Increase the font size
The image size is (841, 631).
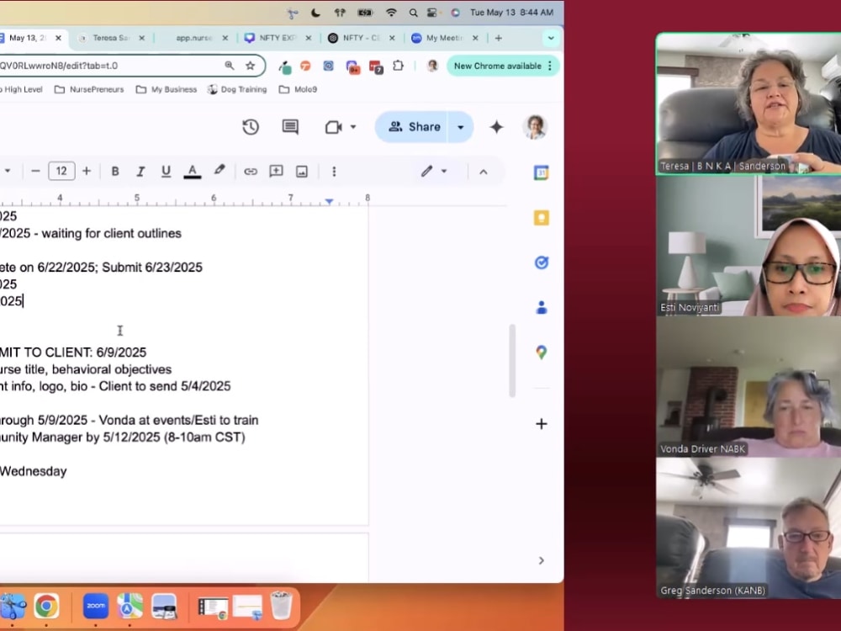[x=87, y=171]
